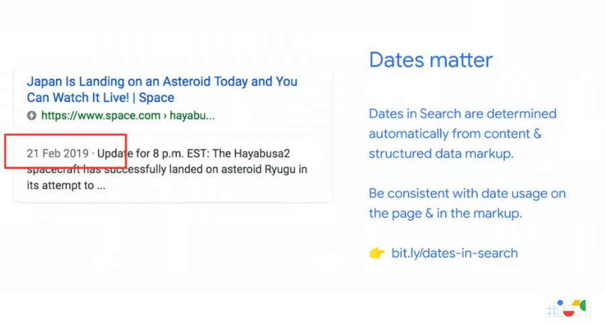Click the 'structured data markup.' text line
Viewport: 605px width, 323px height.
pyautogui.click(x=441, y=154)
